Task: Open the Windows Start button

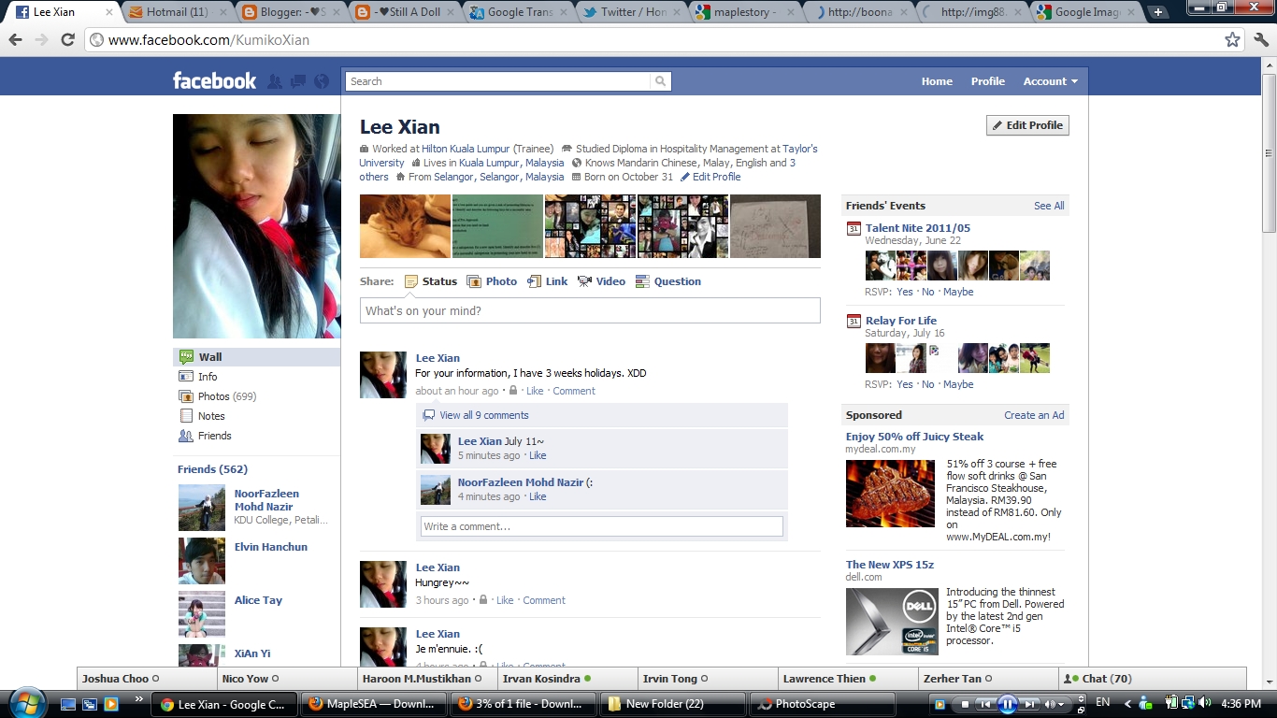Action: [x=25, y=704]
